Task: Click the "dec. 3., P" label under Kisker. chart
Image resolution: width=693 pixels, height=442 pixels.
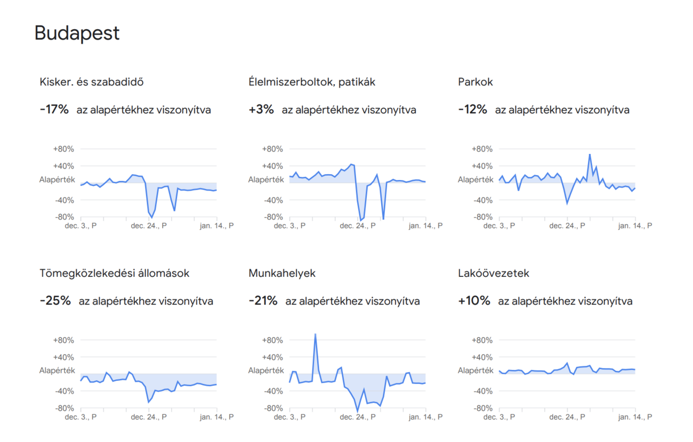Action: (81, 226)
